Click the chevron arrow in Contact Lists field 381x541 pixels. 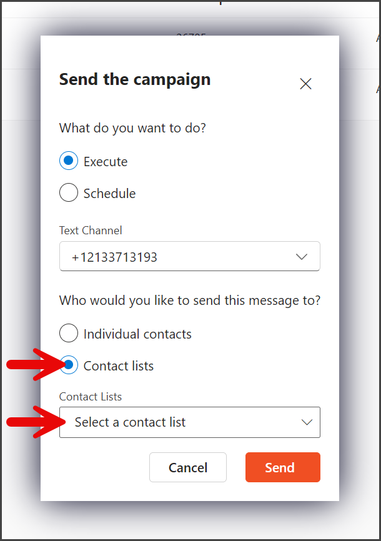[x=307, y=422]
